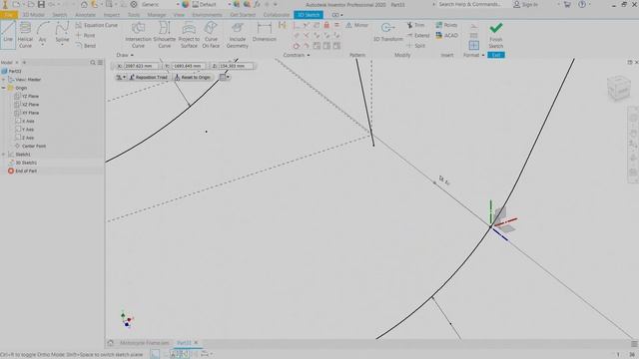This screenshot has width=639, height=359.
Task: Click the red lock Fix constraint icon
Action: [326, 25]
